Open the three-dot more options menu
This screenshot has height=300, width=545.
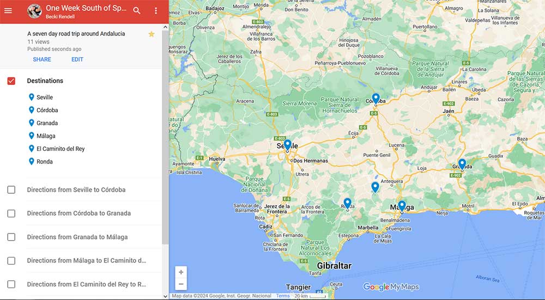coord(156,11)
